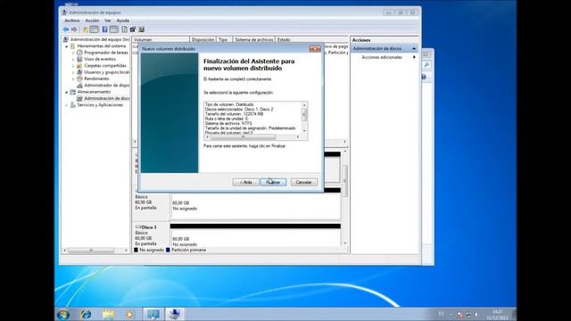
Task: Expand the Rendimiento node
Action: pyautogui.click(x=73, y=79)
